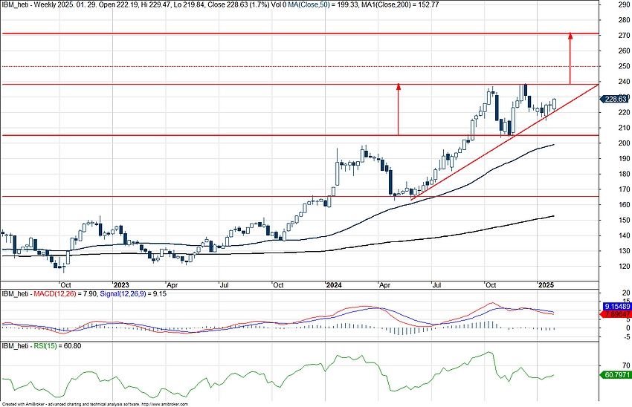
Task: Click the 2025 year label on time axis
Action: [x=546, y=285]
